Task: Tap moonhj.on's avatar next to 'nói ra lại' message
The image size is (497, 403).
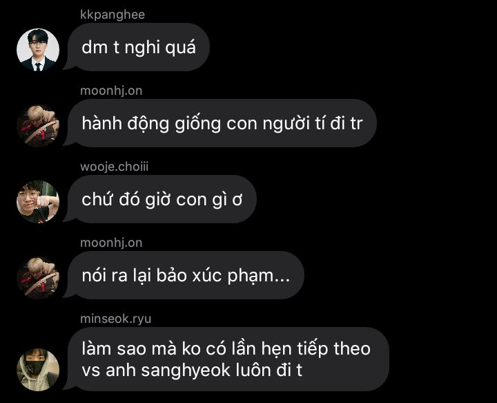Action: pyautogui.click(x=38, y=278)
